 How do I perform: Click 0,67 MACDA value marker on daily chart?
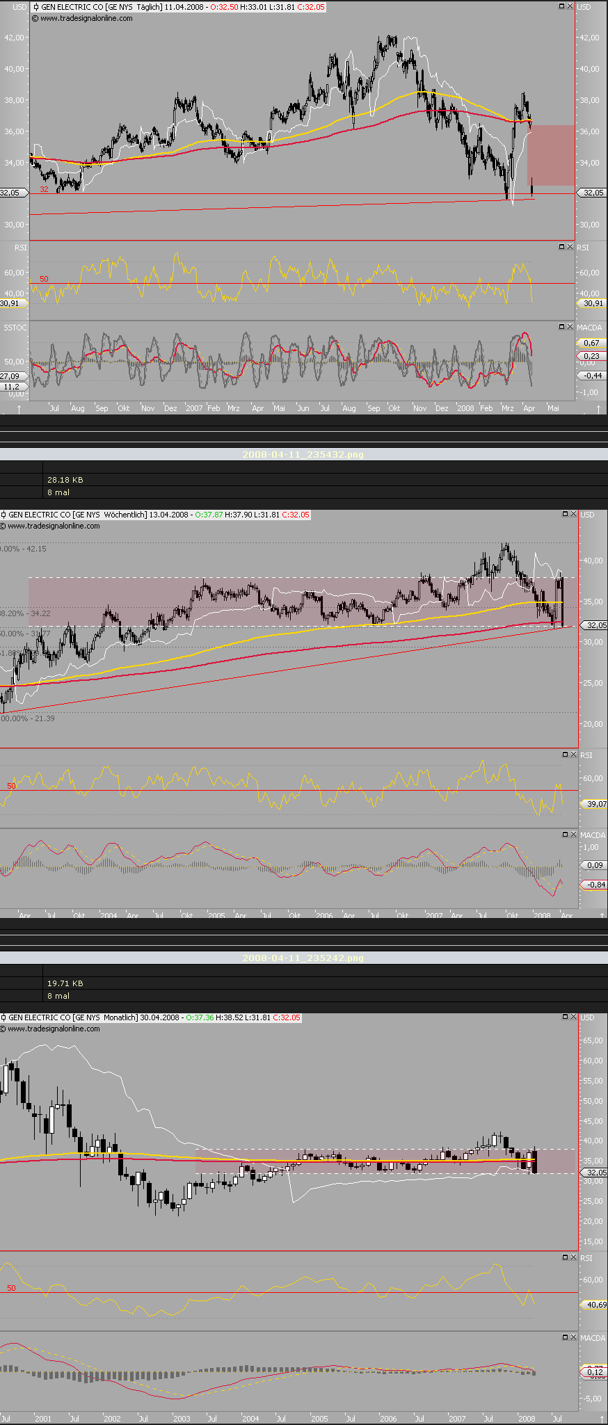pos(591,343)
